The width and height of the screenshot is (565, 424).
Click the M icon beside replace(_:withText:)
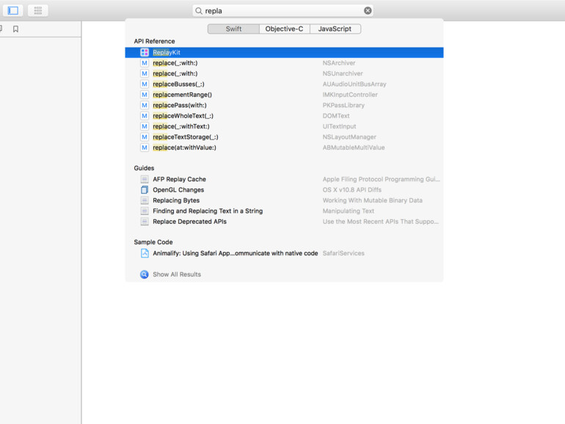[x=145, y=126]
